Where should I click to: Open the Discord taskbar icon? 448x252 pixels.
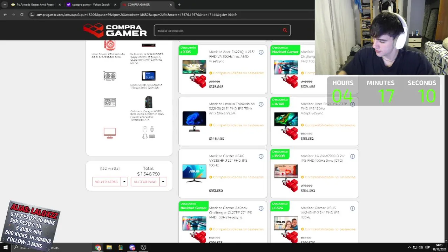point(132,247)
